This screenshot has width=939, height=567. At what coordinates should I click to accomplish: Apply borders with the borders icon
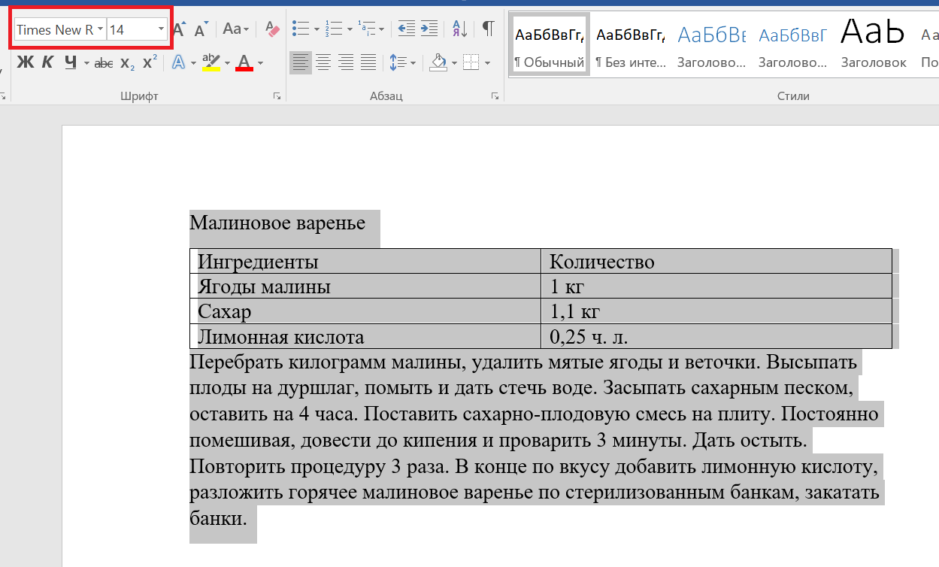pyautogui.click(x=471, y=62)
